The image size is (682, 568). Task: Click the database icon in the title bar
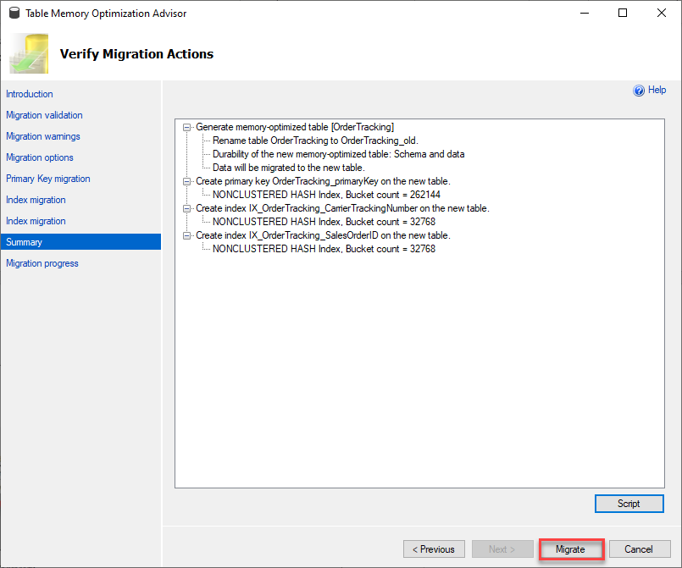pos(14,13)
